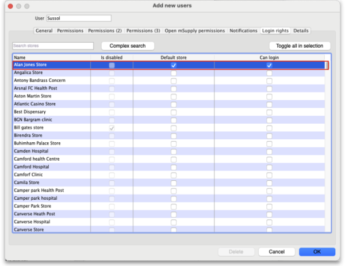The width and height of the screenshot is (345, 266).
Task: Open the Open mSupply permissions tab
Action: point(195,31)
